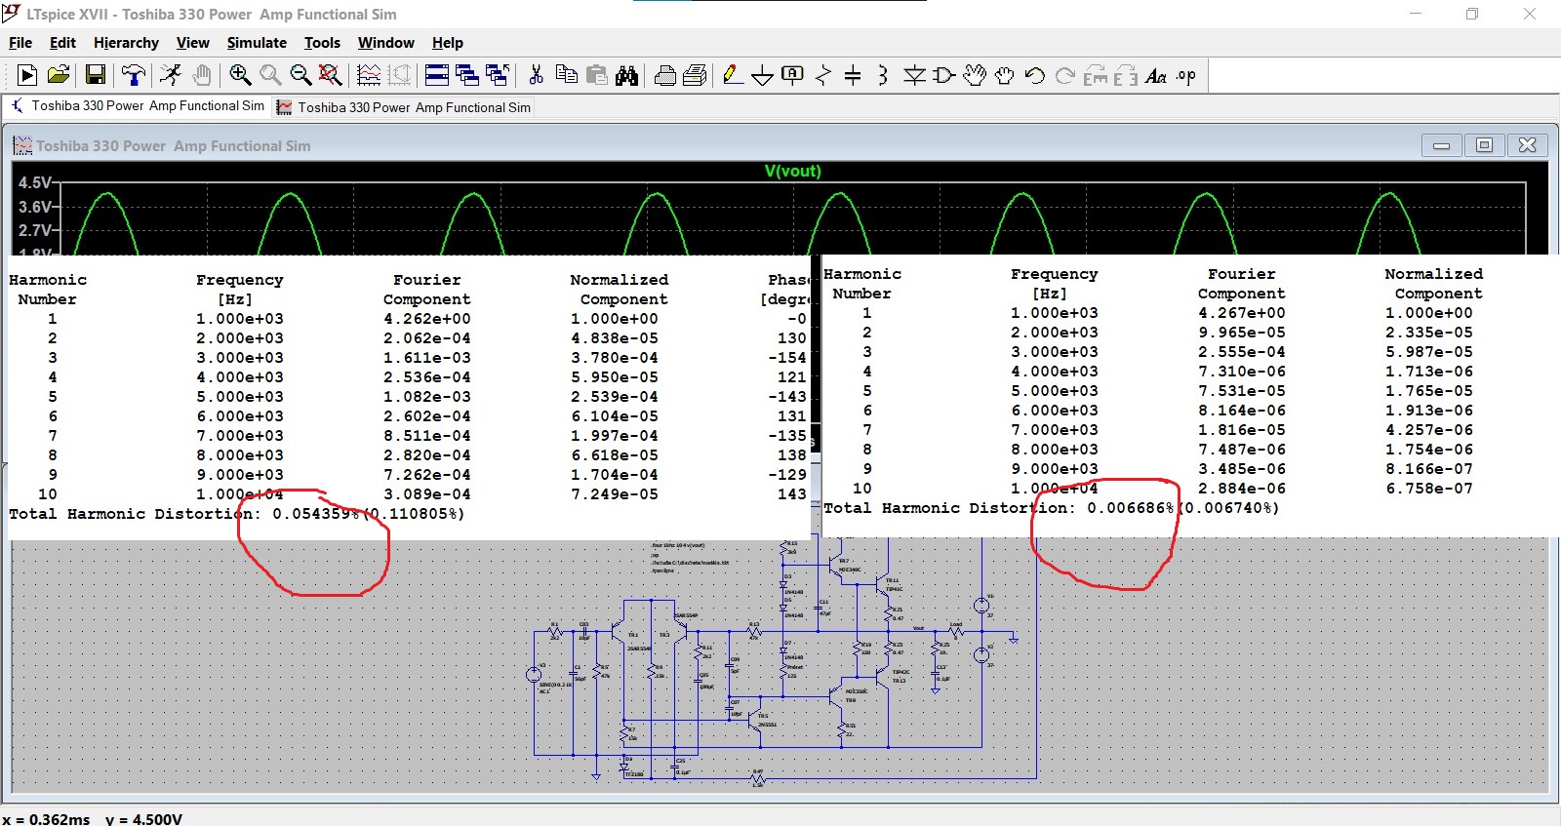Select the Ground symbol tool
Viewport: 1561px width, 826px height.
[763, 75]
